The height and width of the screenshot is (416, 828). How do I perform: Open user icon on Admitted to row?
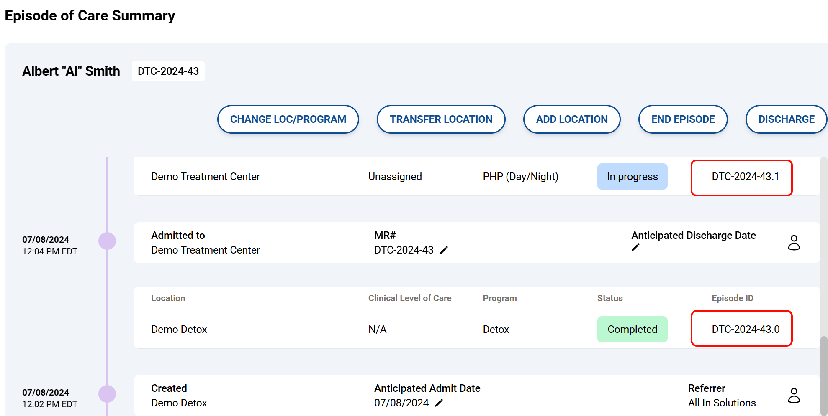(794, 243)
